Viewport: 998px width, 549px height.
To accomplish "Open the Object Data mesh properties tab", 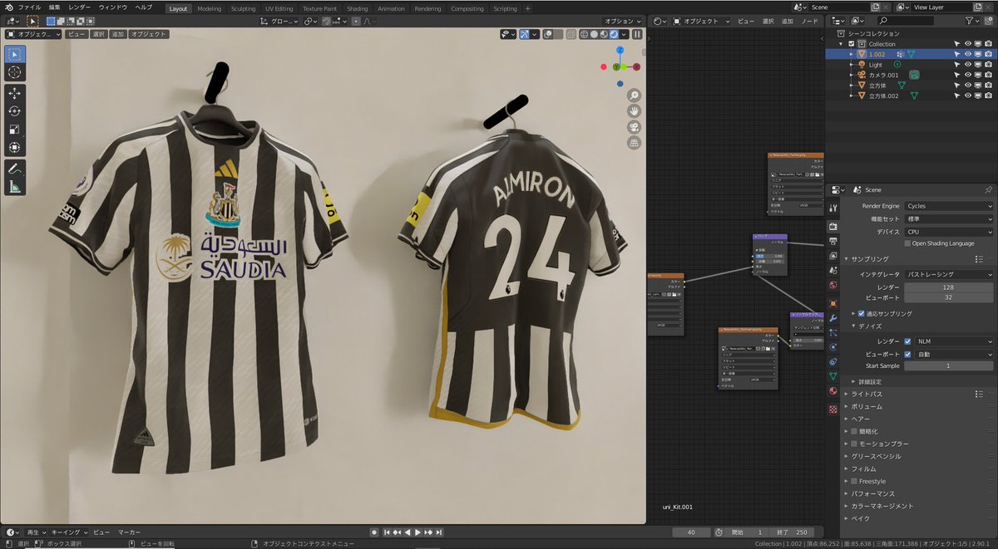I will point(833,376).
